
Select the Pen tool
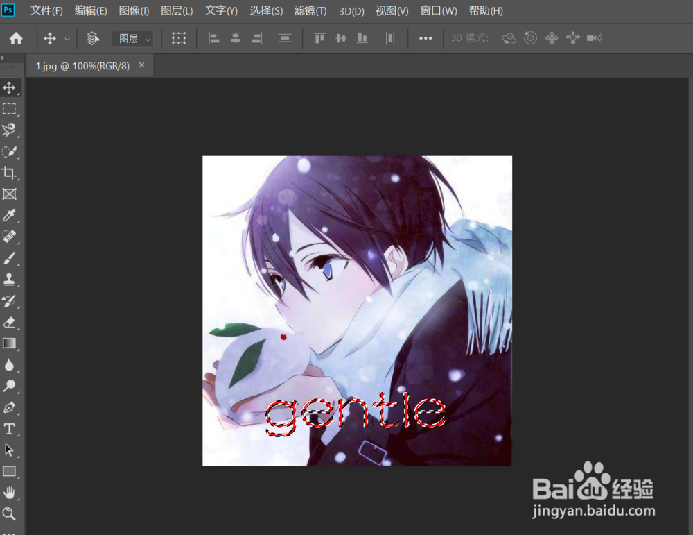[x=9, y=407]
